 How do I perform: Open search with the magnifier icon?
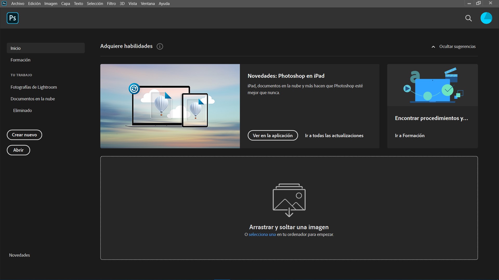click(468, 18)
